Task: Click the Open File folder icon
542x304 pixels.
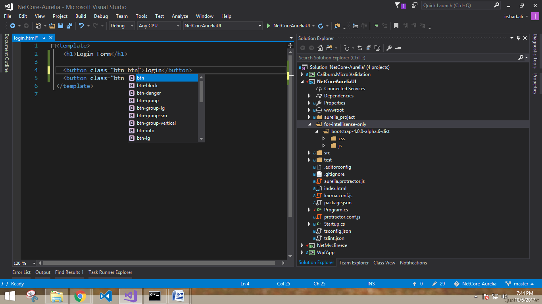Action: (52, 26)
